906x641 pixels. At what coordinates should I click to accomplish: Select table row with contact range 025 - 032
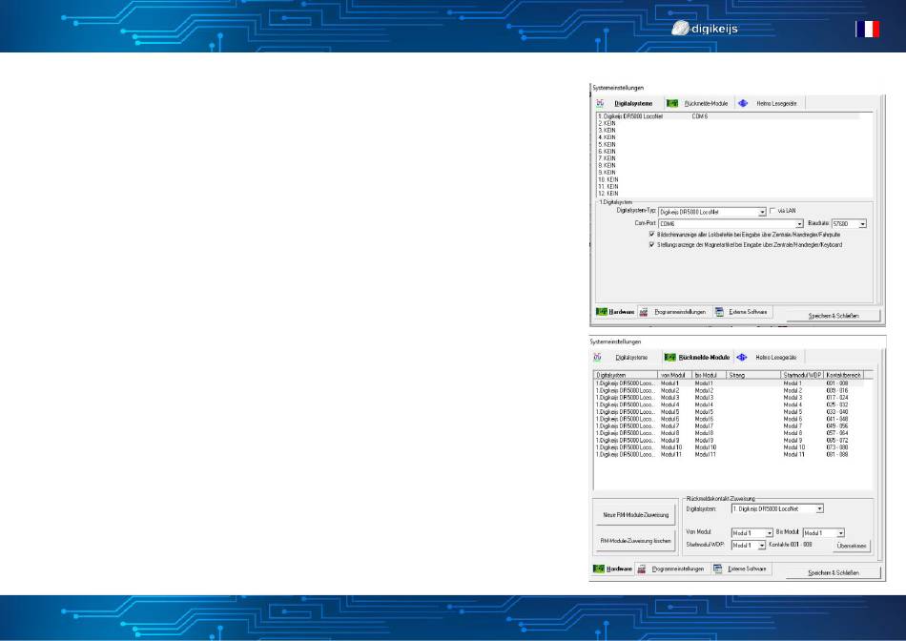730,404
